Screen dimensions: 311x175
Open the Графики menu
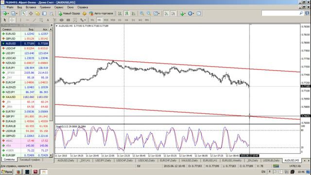coord(45,7)
